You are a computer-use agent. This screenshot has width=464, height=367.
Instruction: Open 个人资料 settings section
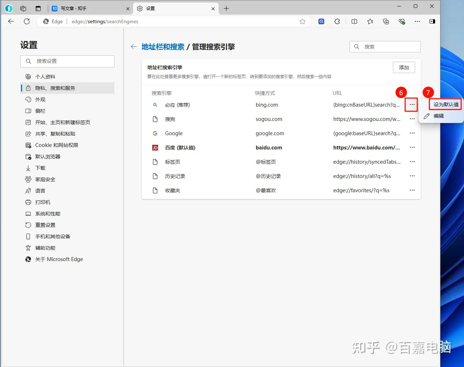coord(67,77)
